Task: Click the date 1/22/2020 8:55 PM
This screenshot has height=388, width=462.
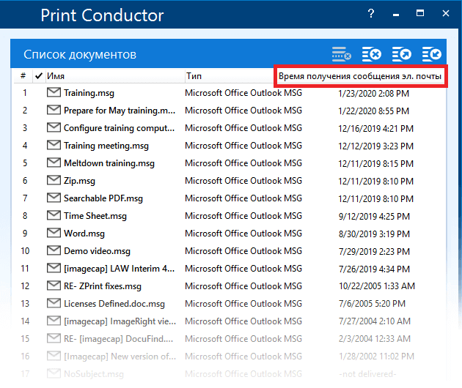Action: point(373,111)
